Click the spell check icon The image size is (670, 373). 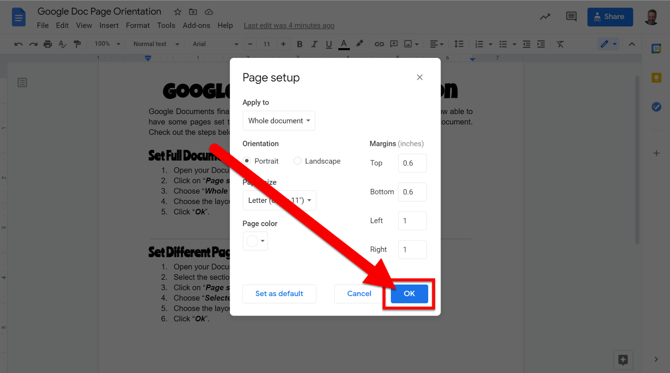coord(62,44)
